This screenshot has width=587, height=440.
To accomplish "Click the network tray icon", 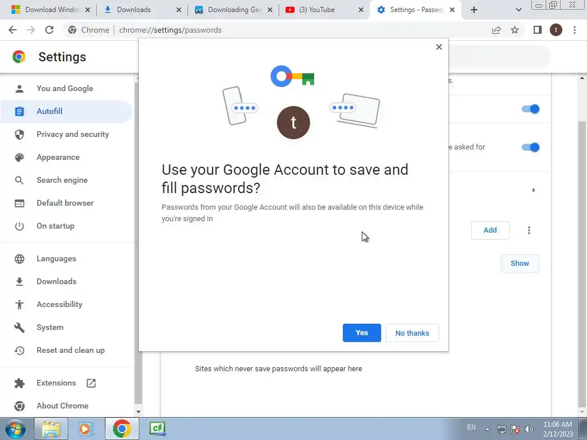I will point(501,429).
